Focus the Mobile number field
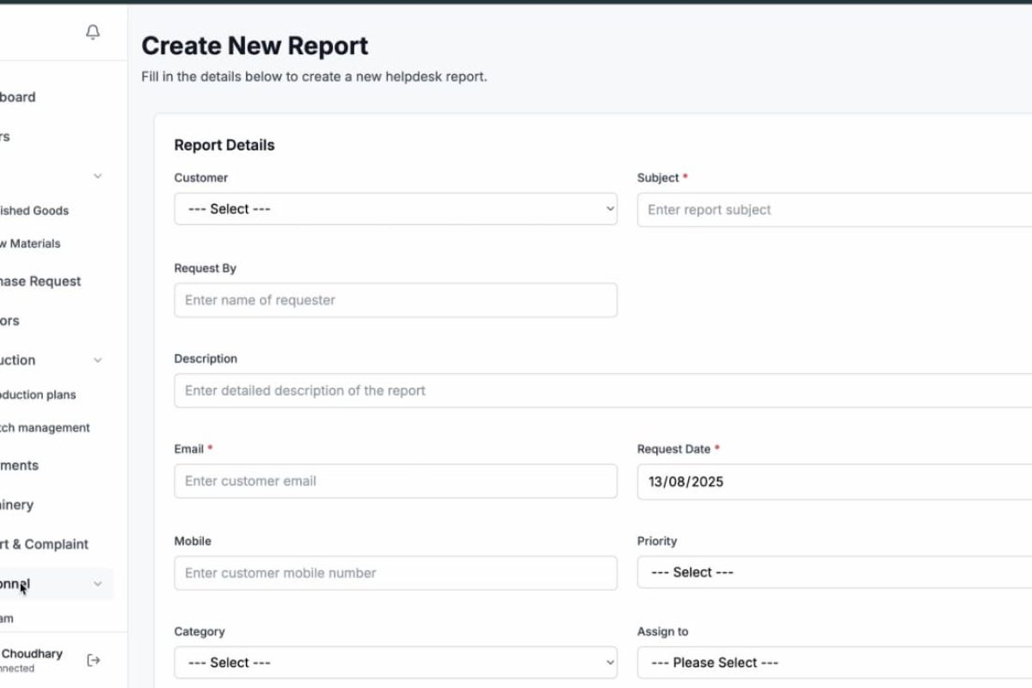This screenshot has width=1032, height=688. 395,573
